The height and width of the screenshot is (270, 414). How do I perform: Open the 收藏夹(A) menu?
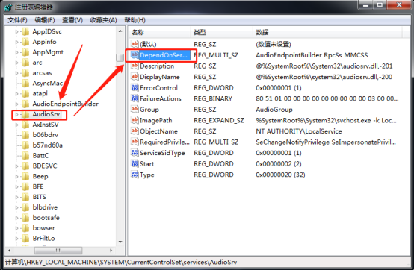click(103, 20)
